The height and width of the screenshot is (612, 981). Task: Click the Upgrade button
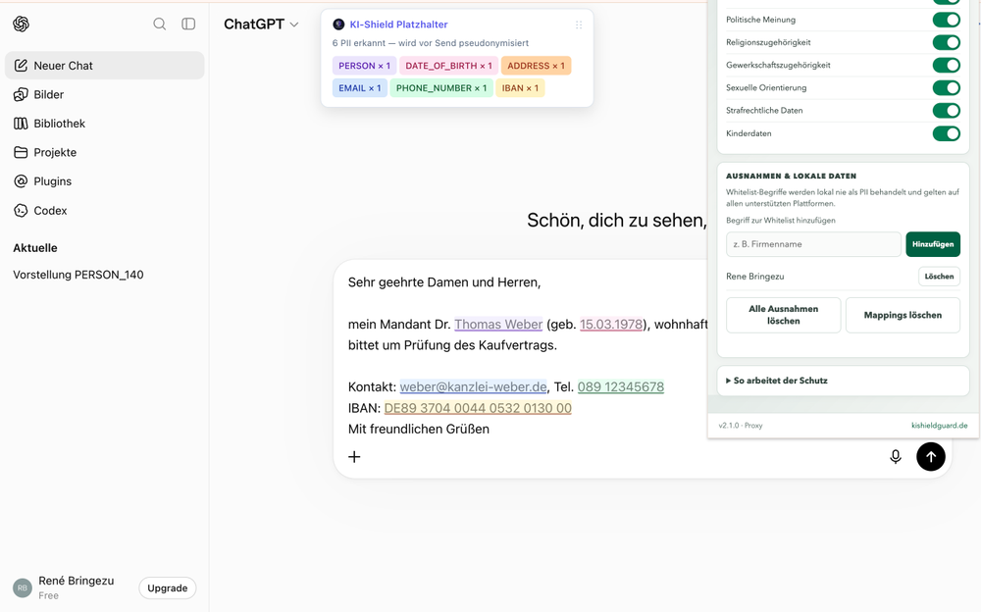pyautogui.click(x=167, y=587)
